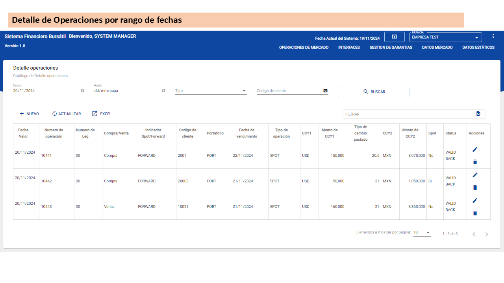
Task: Export table using Excel button
Action: [102, 114]
